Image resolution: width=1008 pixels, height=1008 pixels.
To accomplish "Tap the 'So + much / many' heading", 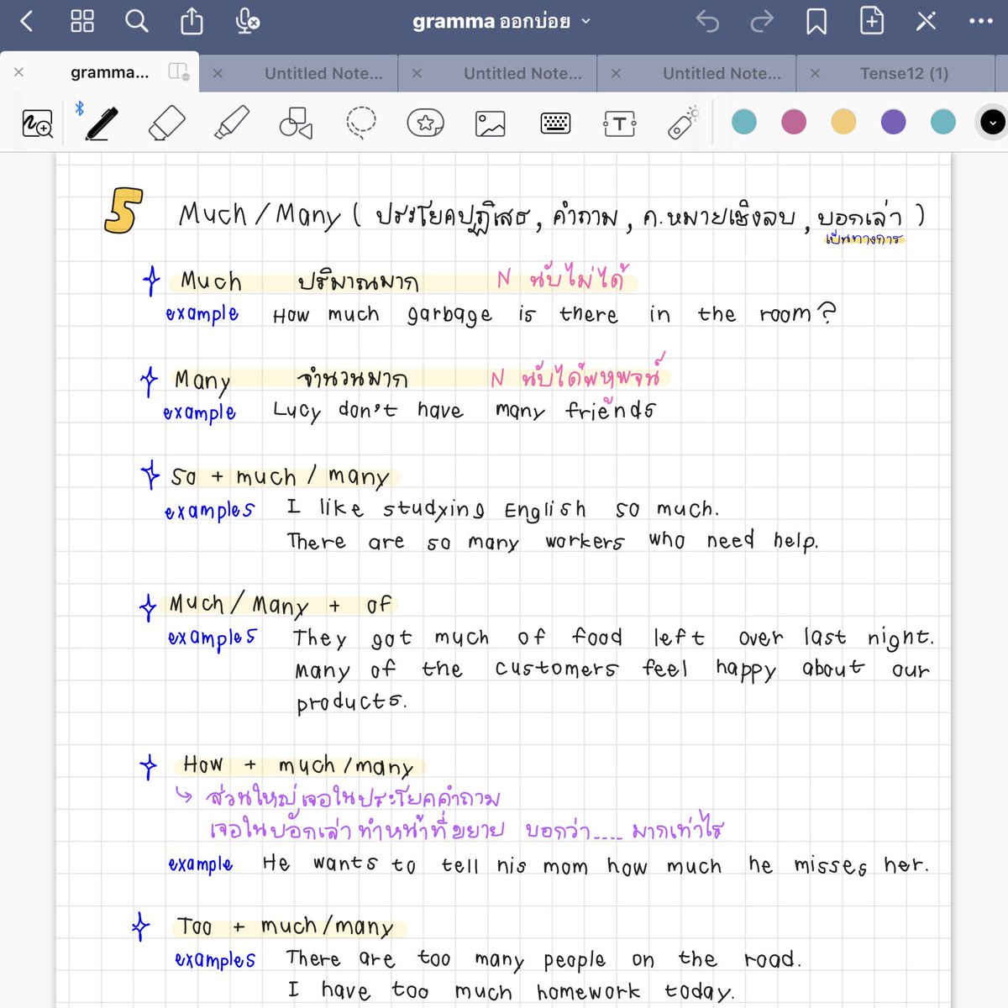I will [x=280, y=477].
